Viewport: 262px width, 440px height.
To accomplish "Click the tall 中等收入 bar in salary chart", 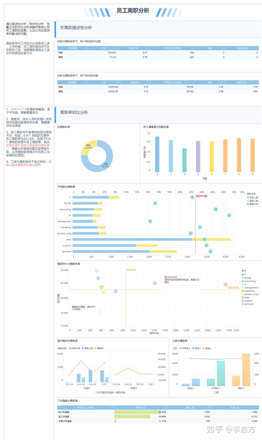I will point(221,373).
